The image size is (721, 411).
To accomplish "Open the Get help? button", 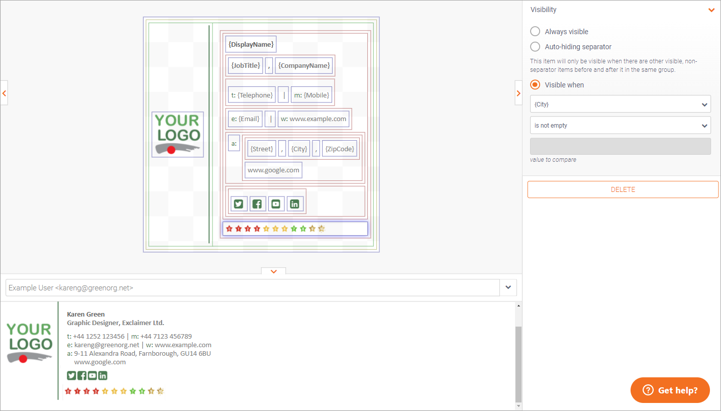I will (x=670, y=390).
